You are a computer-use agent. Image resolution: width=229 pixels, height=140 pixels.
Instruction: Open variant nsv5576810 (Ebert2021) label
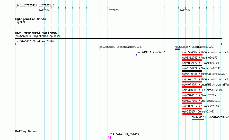point(199,95)
